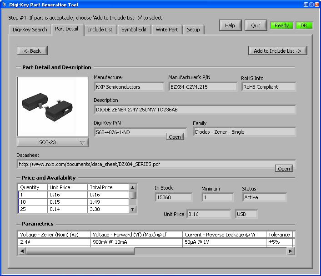Switch to the Digi-Key Search tab
The width and height of the screenshot is (321, 276).
point(30,30)
